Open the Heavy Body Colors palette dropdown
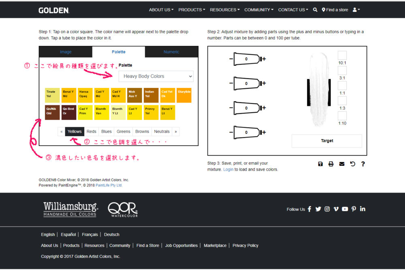The height and width of the screenshot is (270, 405). click(x=156, y=76)
